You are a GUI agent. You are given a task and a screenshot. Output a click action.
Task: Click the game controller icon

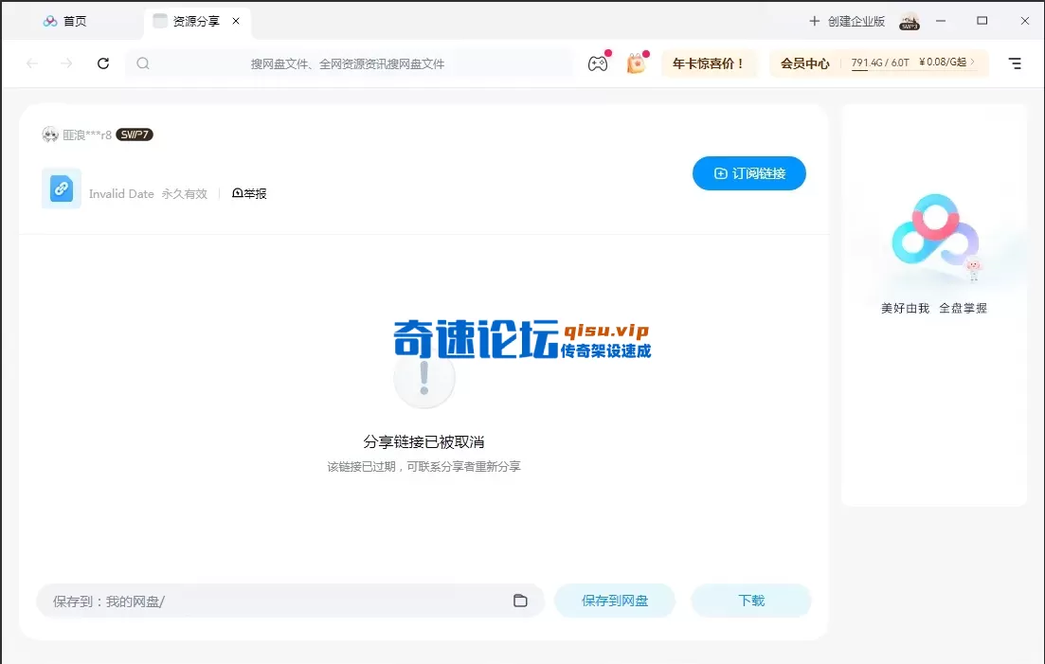tap(598, 63)
